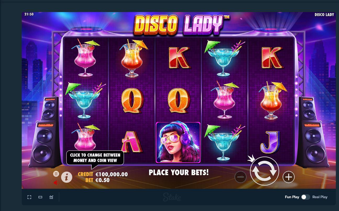339x211 pixels.
Task: Switch to theatre mode view
Action: coord(40,197)
